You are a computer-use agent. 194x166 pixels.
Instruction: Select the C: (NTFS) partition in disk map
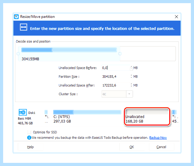(x=87, y=116)
